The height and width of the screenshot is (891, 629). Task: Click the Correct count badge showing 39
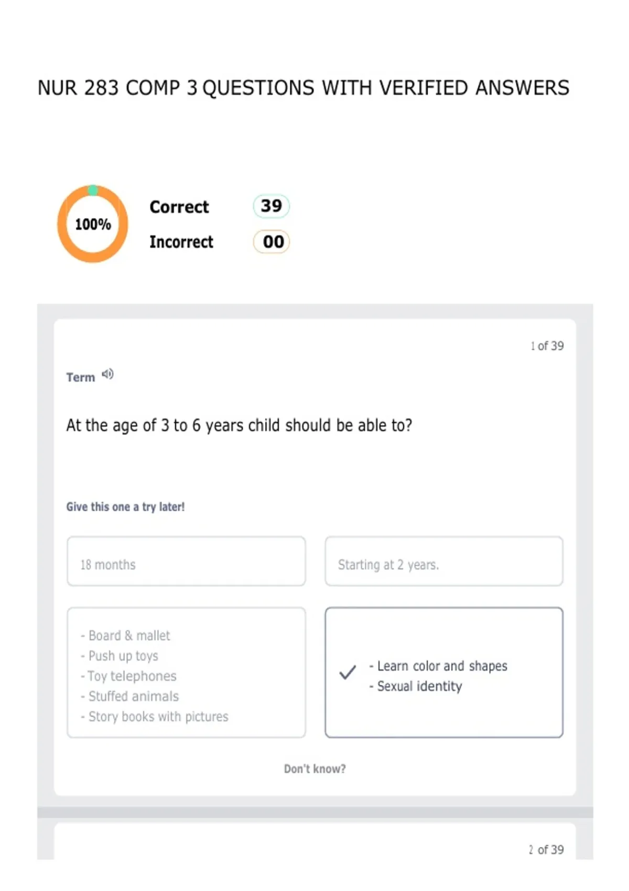click(x=272, y=206)
